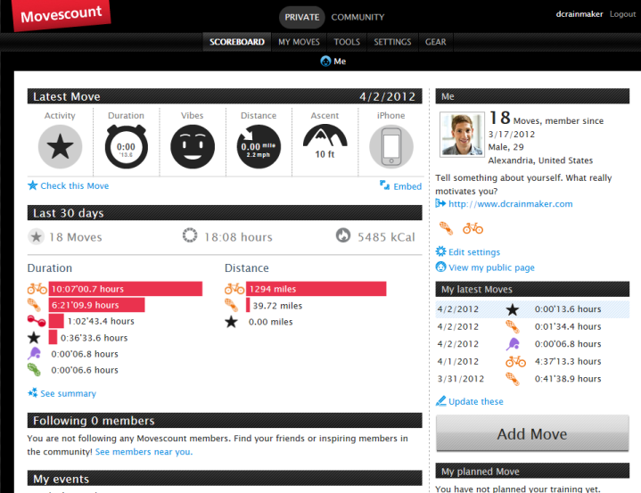641x493 pixels.
Task: Click the red 10:07'00.7 hours cycling bar
Action: tap(126, 289)
